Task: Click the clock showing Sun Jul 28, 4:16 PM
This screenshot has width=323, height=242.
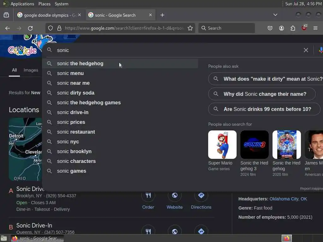Action: (x=303, y=4)
